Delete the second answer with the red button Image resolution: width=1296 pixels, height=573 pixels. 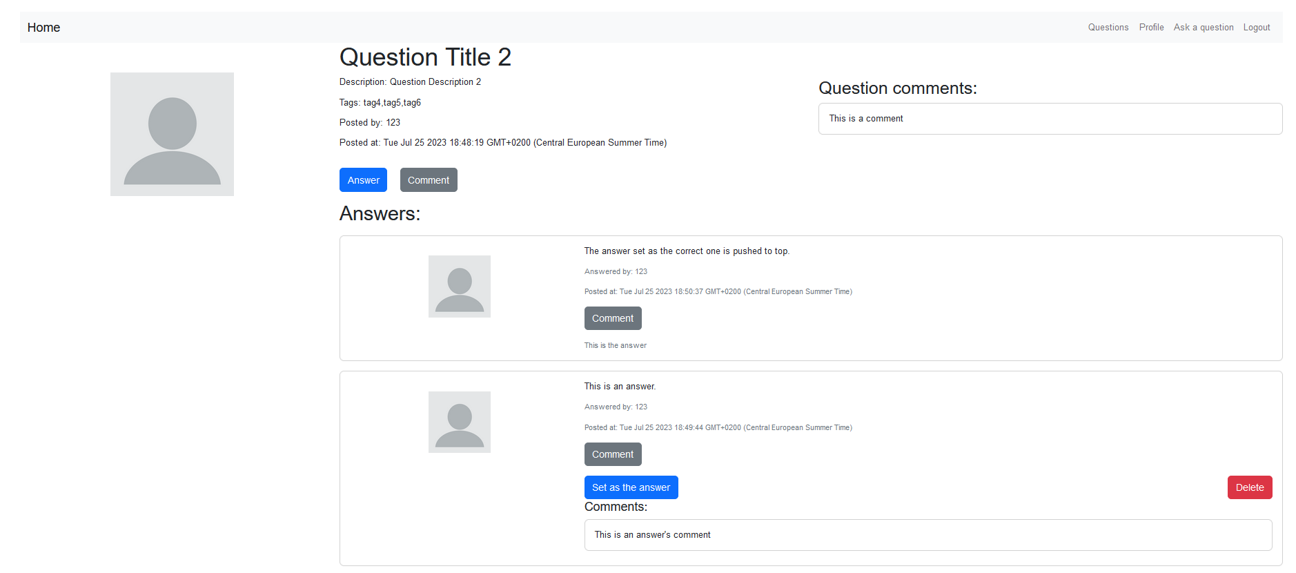coord(1249,487)
